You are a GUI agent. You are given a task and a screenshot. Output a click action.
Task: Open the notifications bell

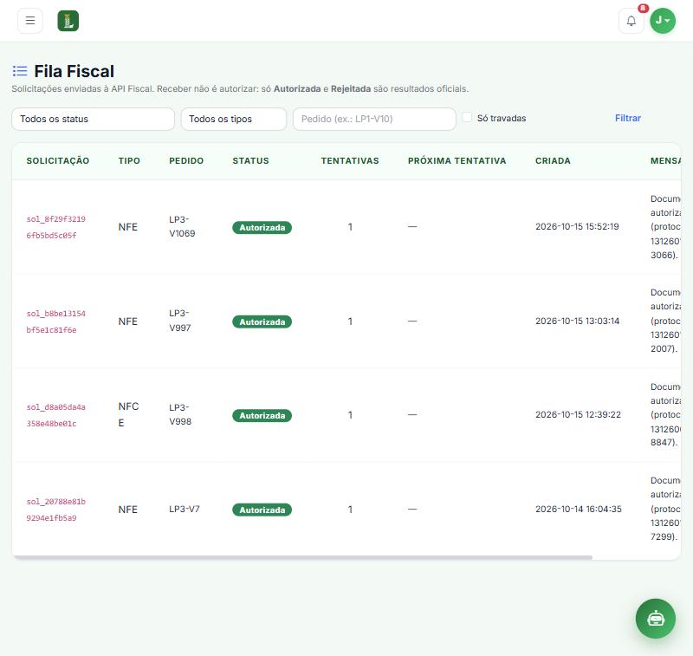point(631,21)
